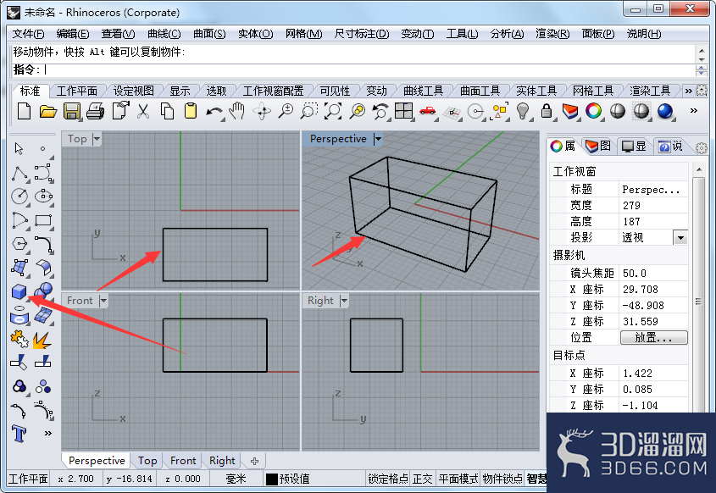This screenshot has height=493, width=716.
Task: Open the 渲染(R) menu
Action: coord(552,34)
